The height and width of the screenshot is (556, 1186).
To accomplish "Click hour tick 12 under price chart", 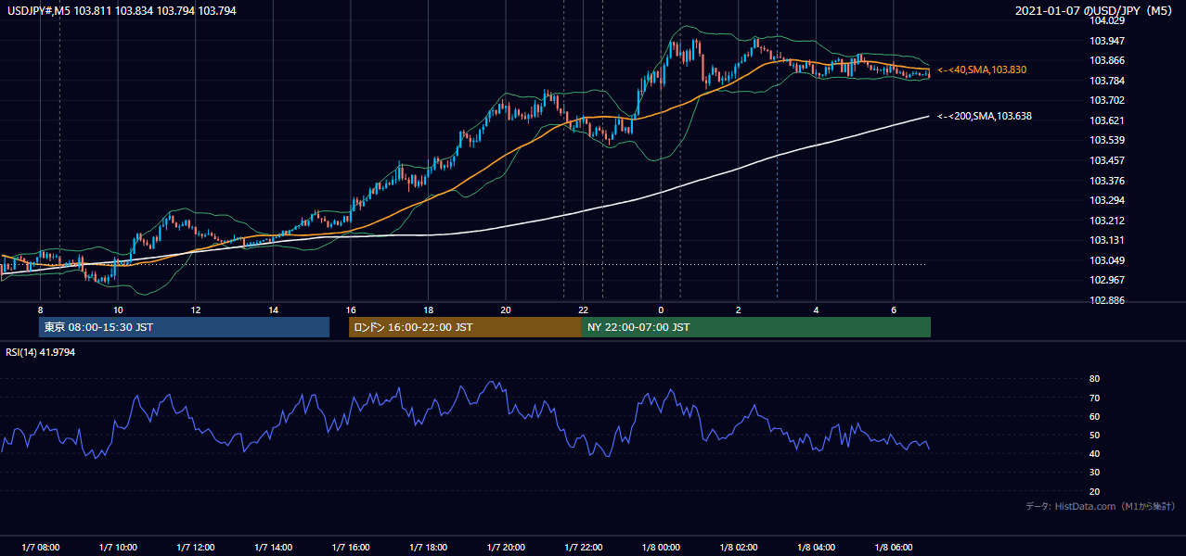I will point(196,310).
